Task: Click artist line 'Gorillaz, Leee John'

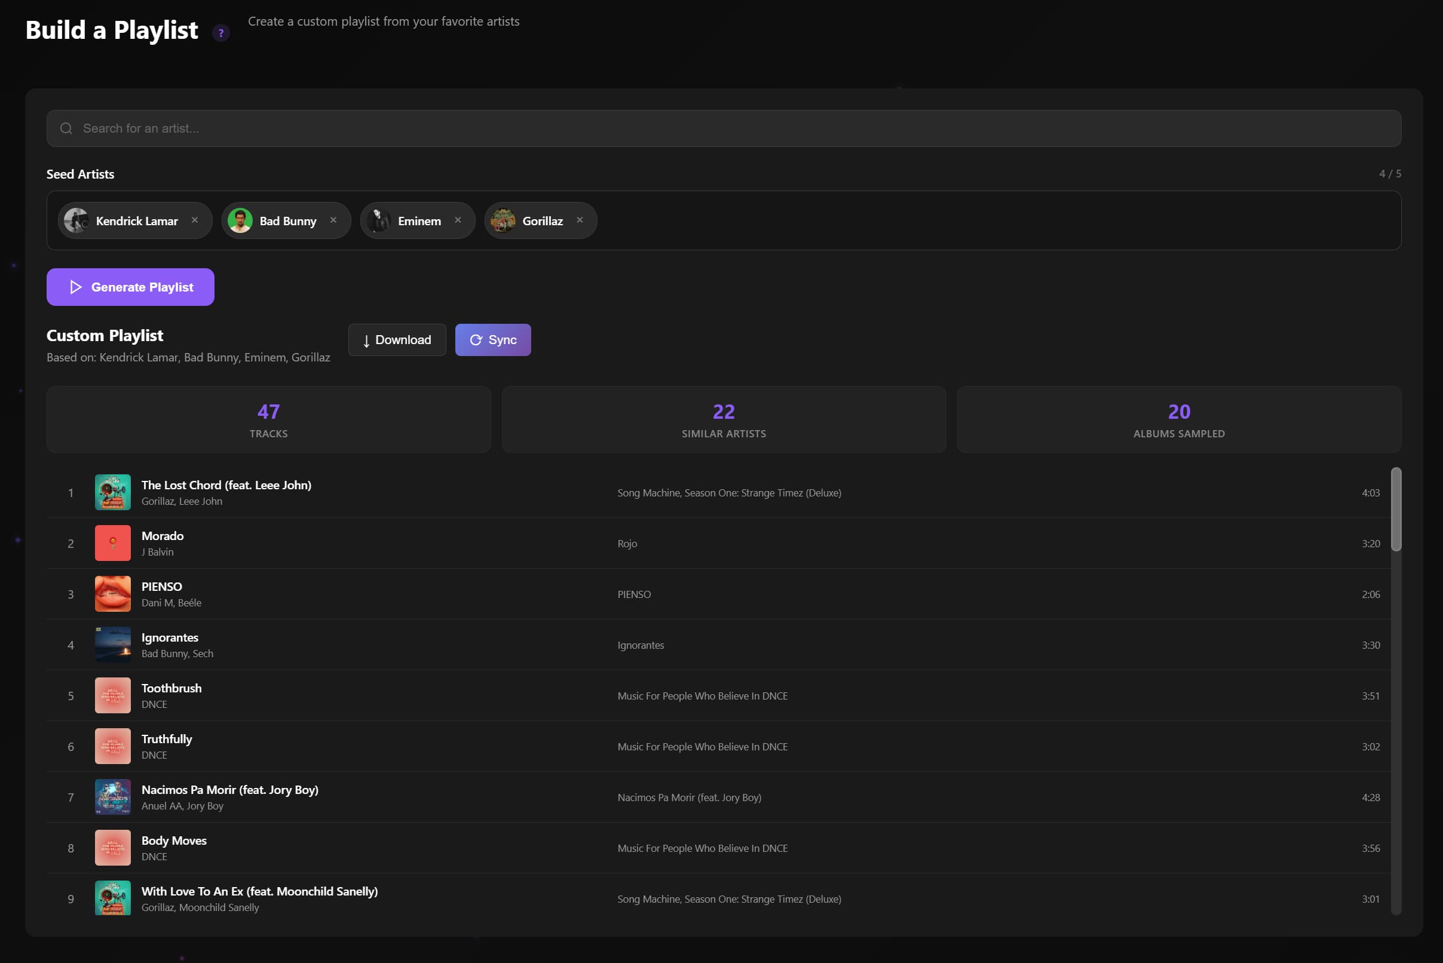Action: coord(182,501)
